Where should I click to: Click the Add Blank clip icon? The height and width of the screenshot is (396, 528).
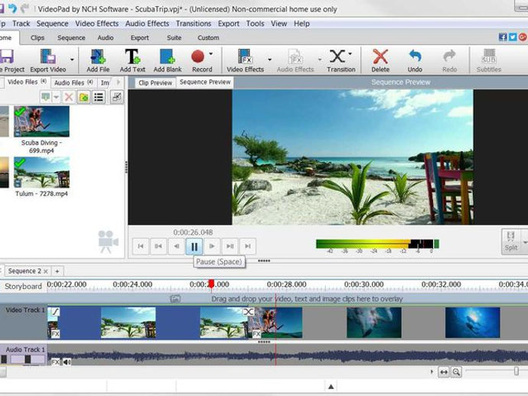click(168, 57)
